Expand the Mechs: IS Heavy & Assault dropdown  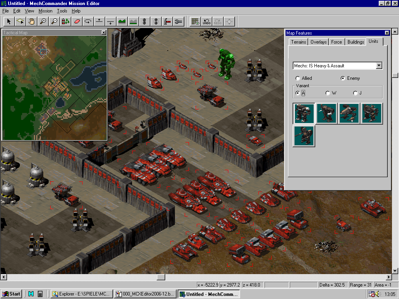tap(379, 65)
